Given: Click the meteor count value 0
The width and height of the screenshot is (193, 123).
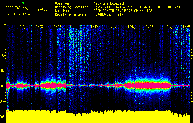Looking at the screenshot, I should click(x=44, y=14).
